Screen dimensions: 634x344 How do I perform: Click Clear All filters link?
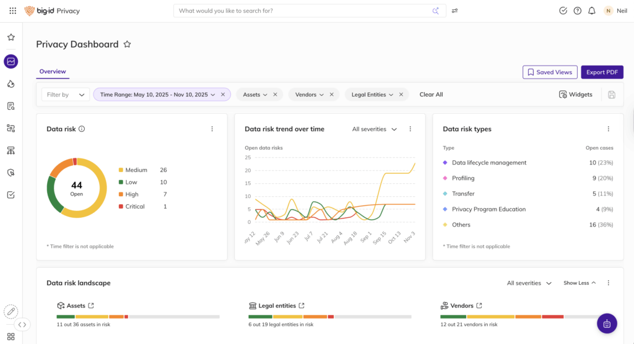pyautogui.click(x=431, y=95)
